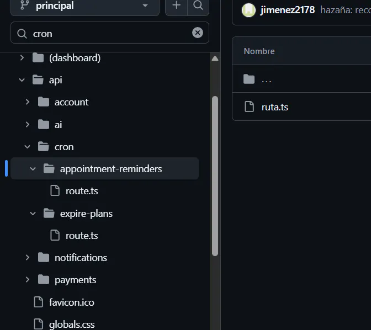This screenshot has height=330, width=371.
Task: Select the appointment-reminders folder label
Action: 111,169
